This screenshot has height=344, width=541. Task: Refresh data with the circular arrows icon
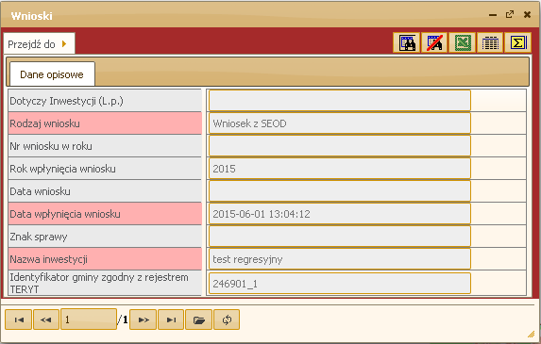(227, 319)
